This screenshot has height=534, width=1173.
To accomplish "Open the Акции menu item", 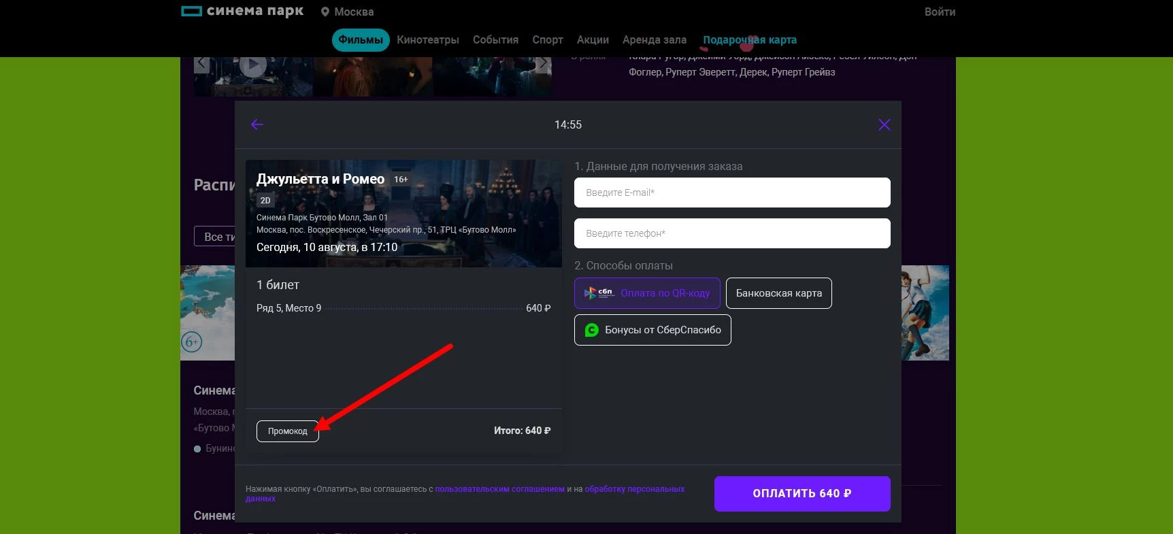I will tap(593, 40).
